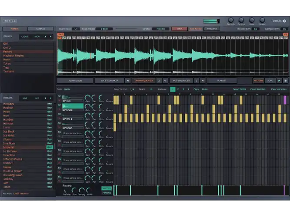Mute the Drum Sequencer with its speaker icon
This screenshot has height=217, width=290.
pos(165,81)
